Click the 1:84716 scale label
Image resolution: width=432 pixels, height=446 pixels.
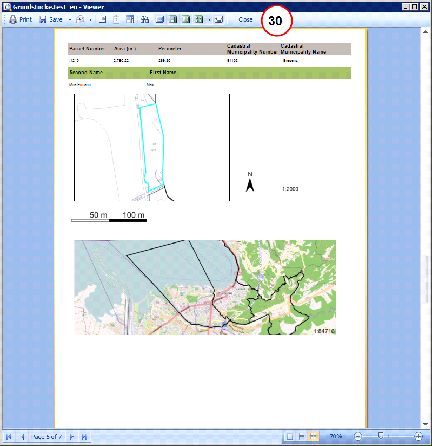pyautogui.click(x=324, y=331)
